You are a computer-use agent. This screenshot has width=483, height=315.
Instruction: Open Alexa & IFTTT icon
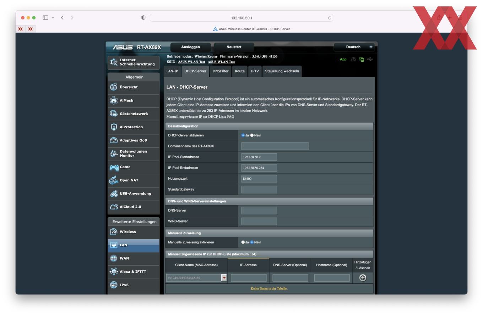pos(114,271)
